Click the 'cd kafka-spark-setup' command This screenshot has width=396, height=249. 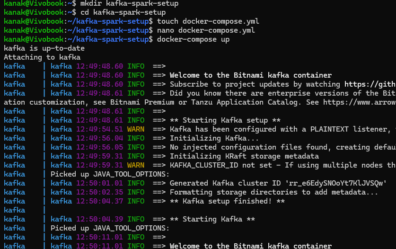click(123, 12)
